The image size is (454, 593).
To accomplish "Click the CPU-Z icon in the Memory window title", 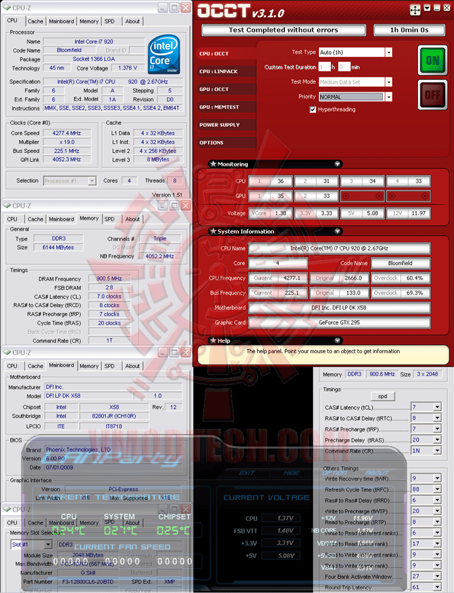I will (x=7, y=206).
